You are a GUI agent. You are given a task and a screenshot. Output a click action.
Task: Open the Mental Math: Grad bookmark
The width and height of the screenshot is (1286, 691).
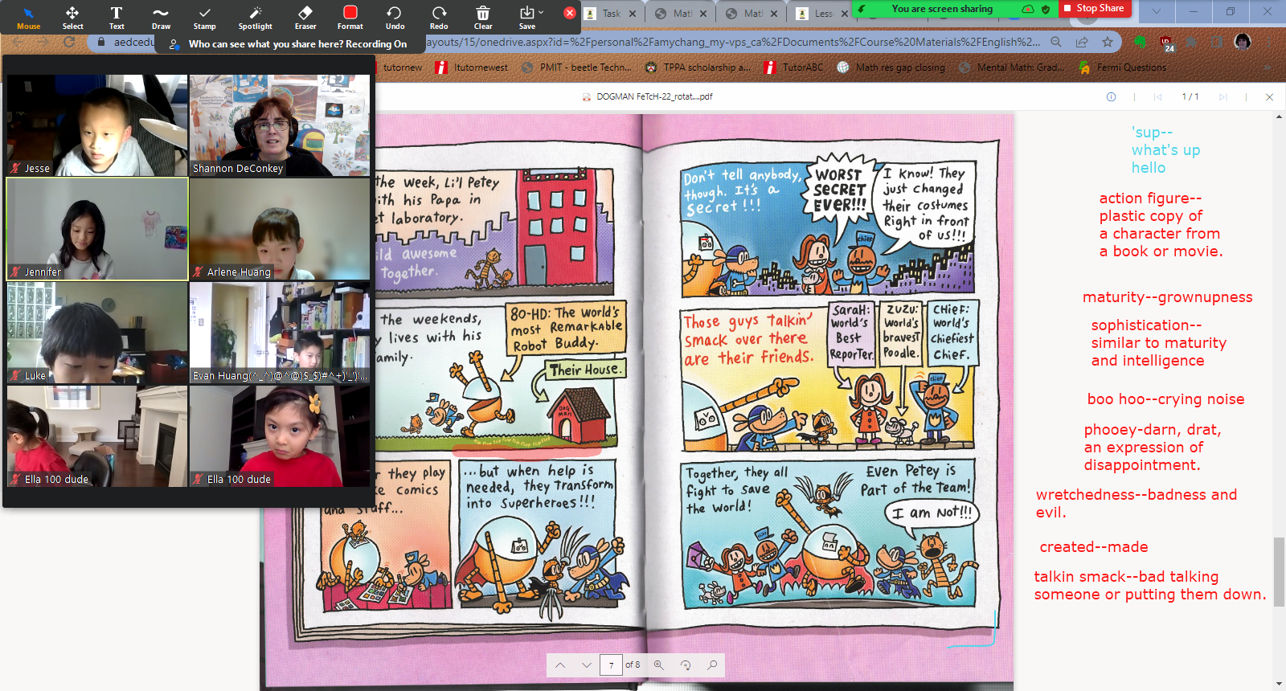[1011, 67]
